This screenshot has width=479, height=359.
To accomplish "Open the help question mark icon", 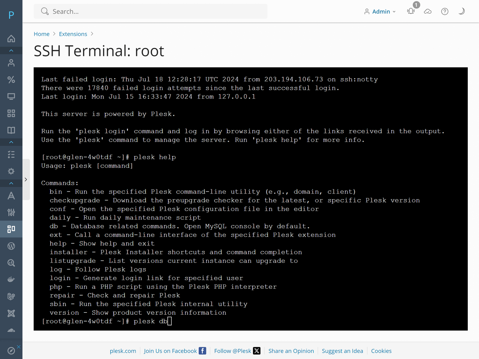I will point(445,12).
